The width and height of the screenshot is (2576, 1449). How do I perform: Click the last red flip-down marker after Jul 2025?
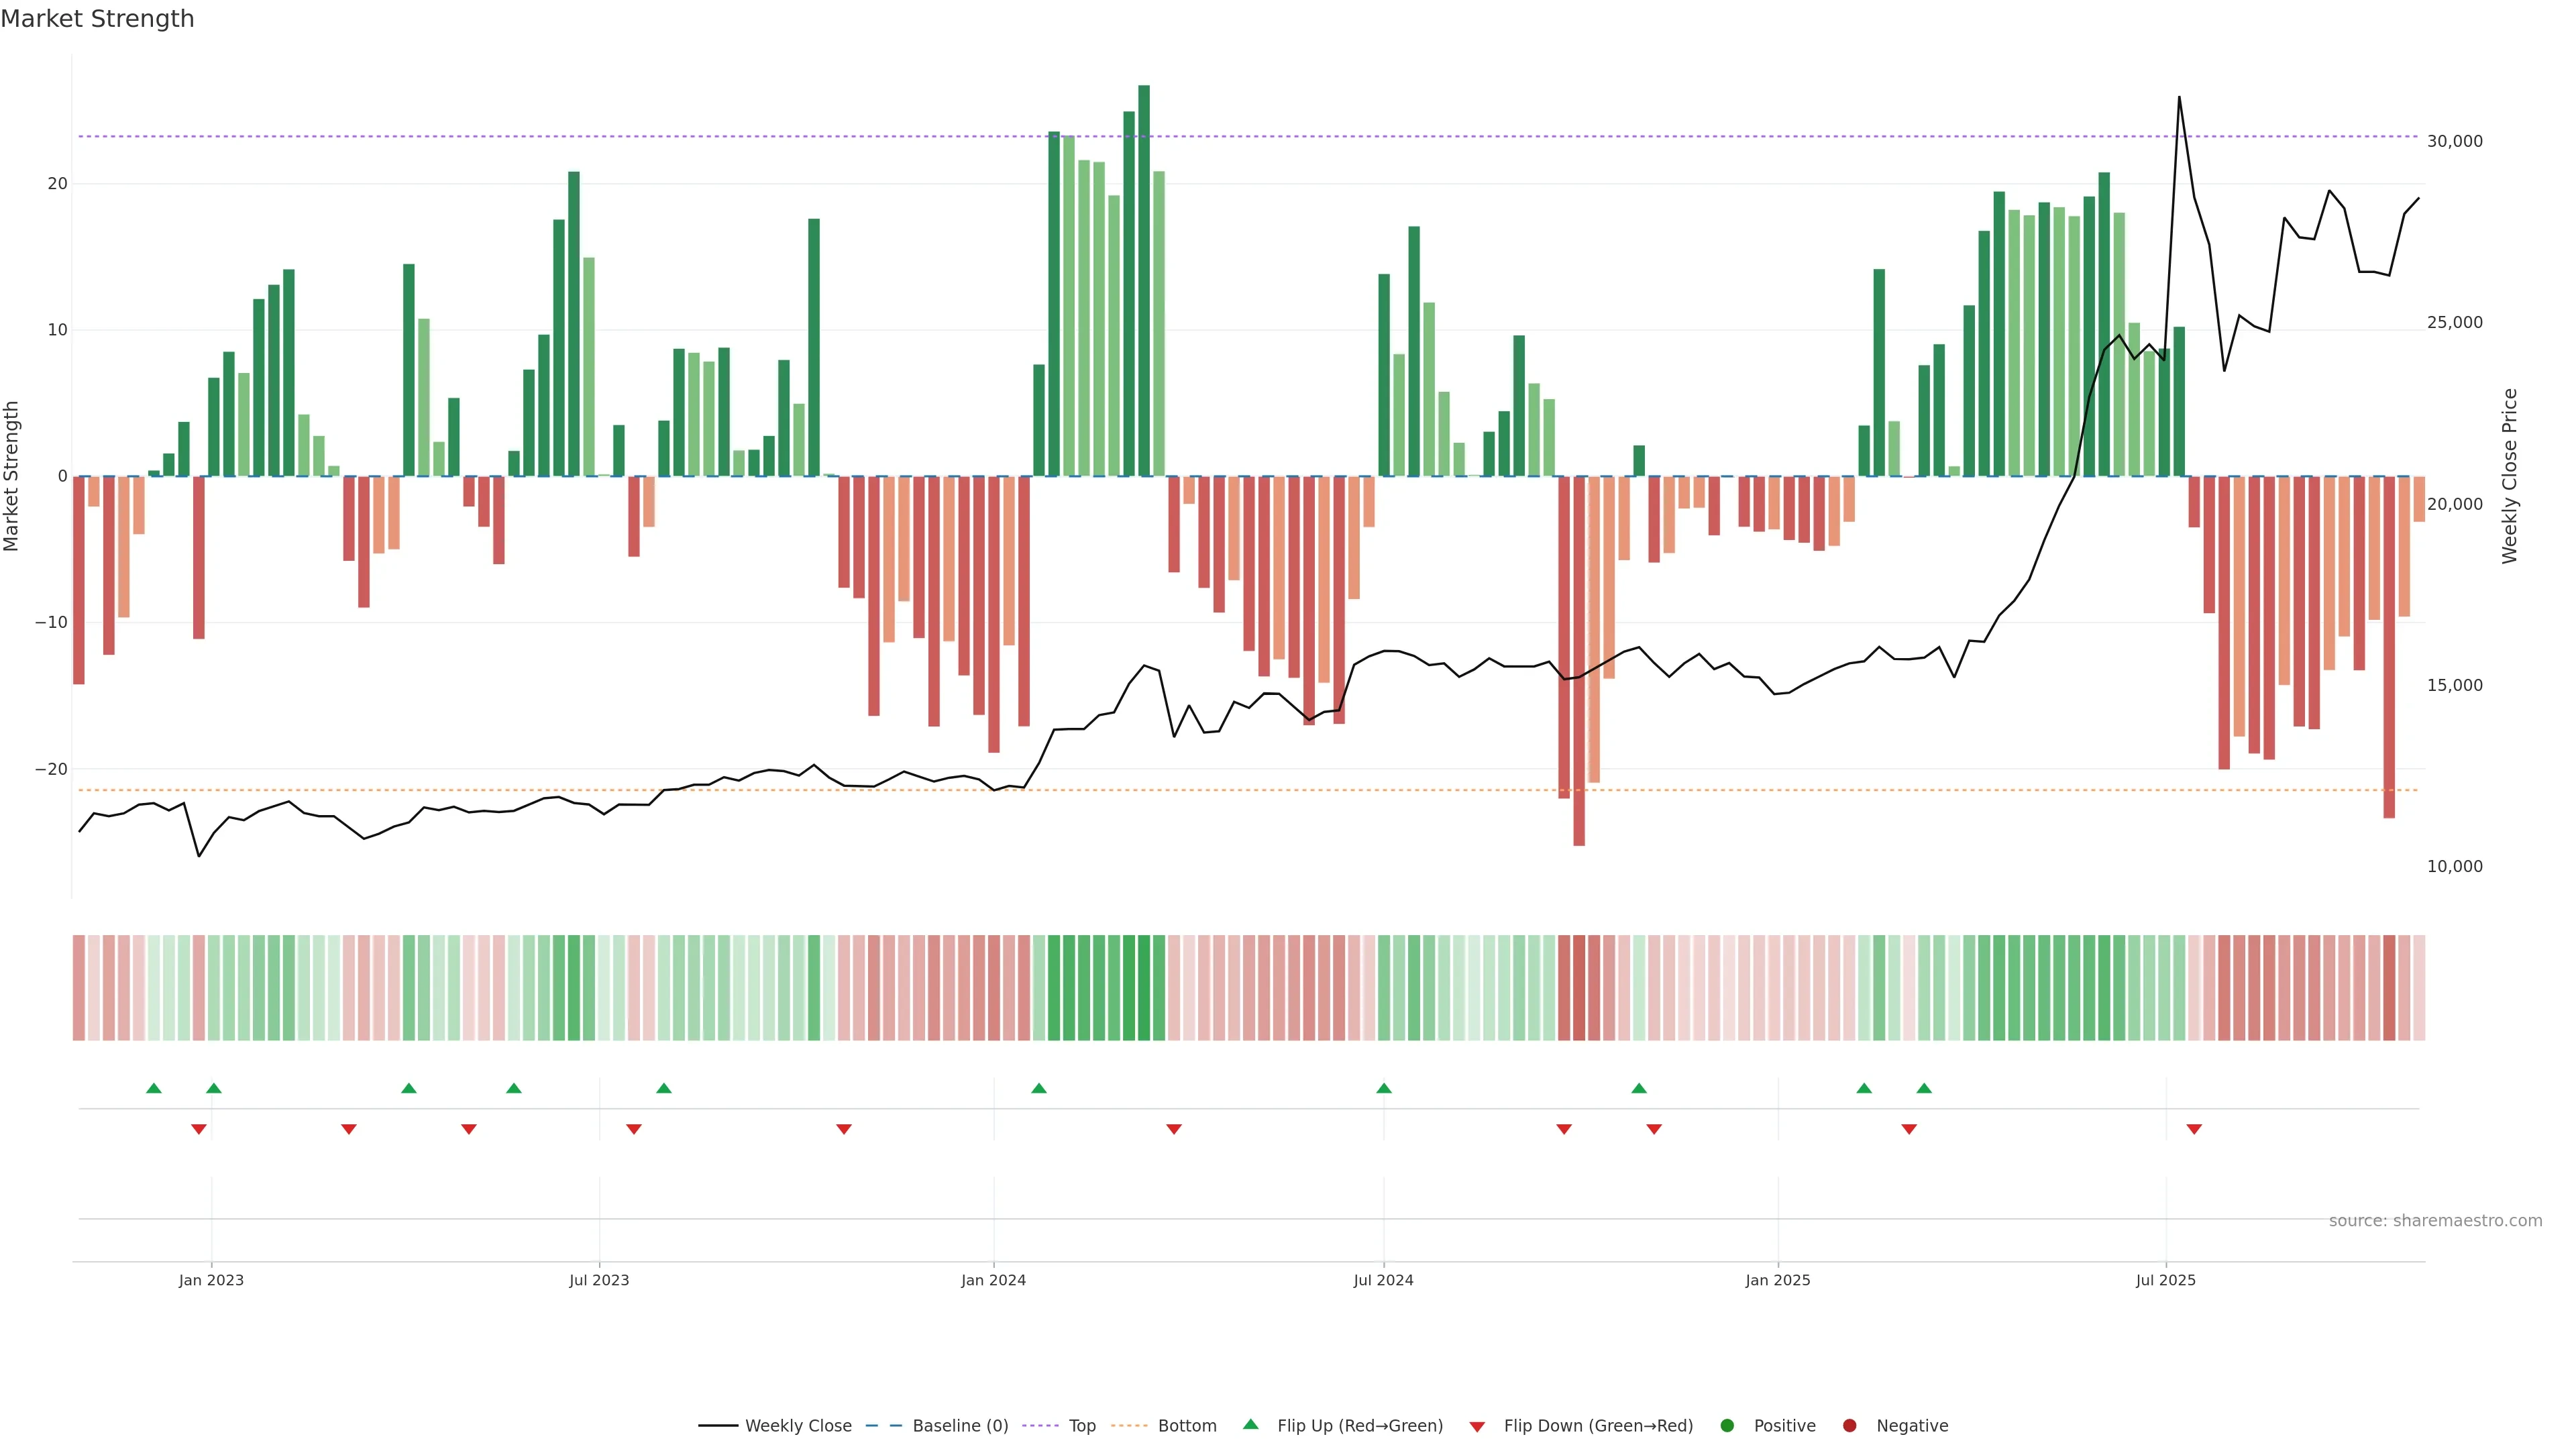2194,1129
